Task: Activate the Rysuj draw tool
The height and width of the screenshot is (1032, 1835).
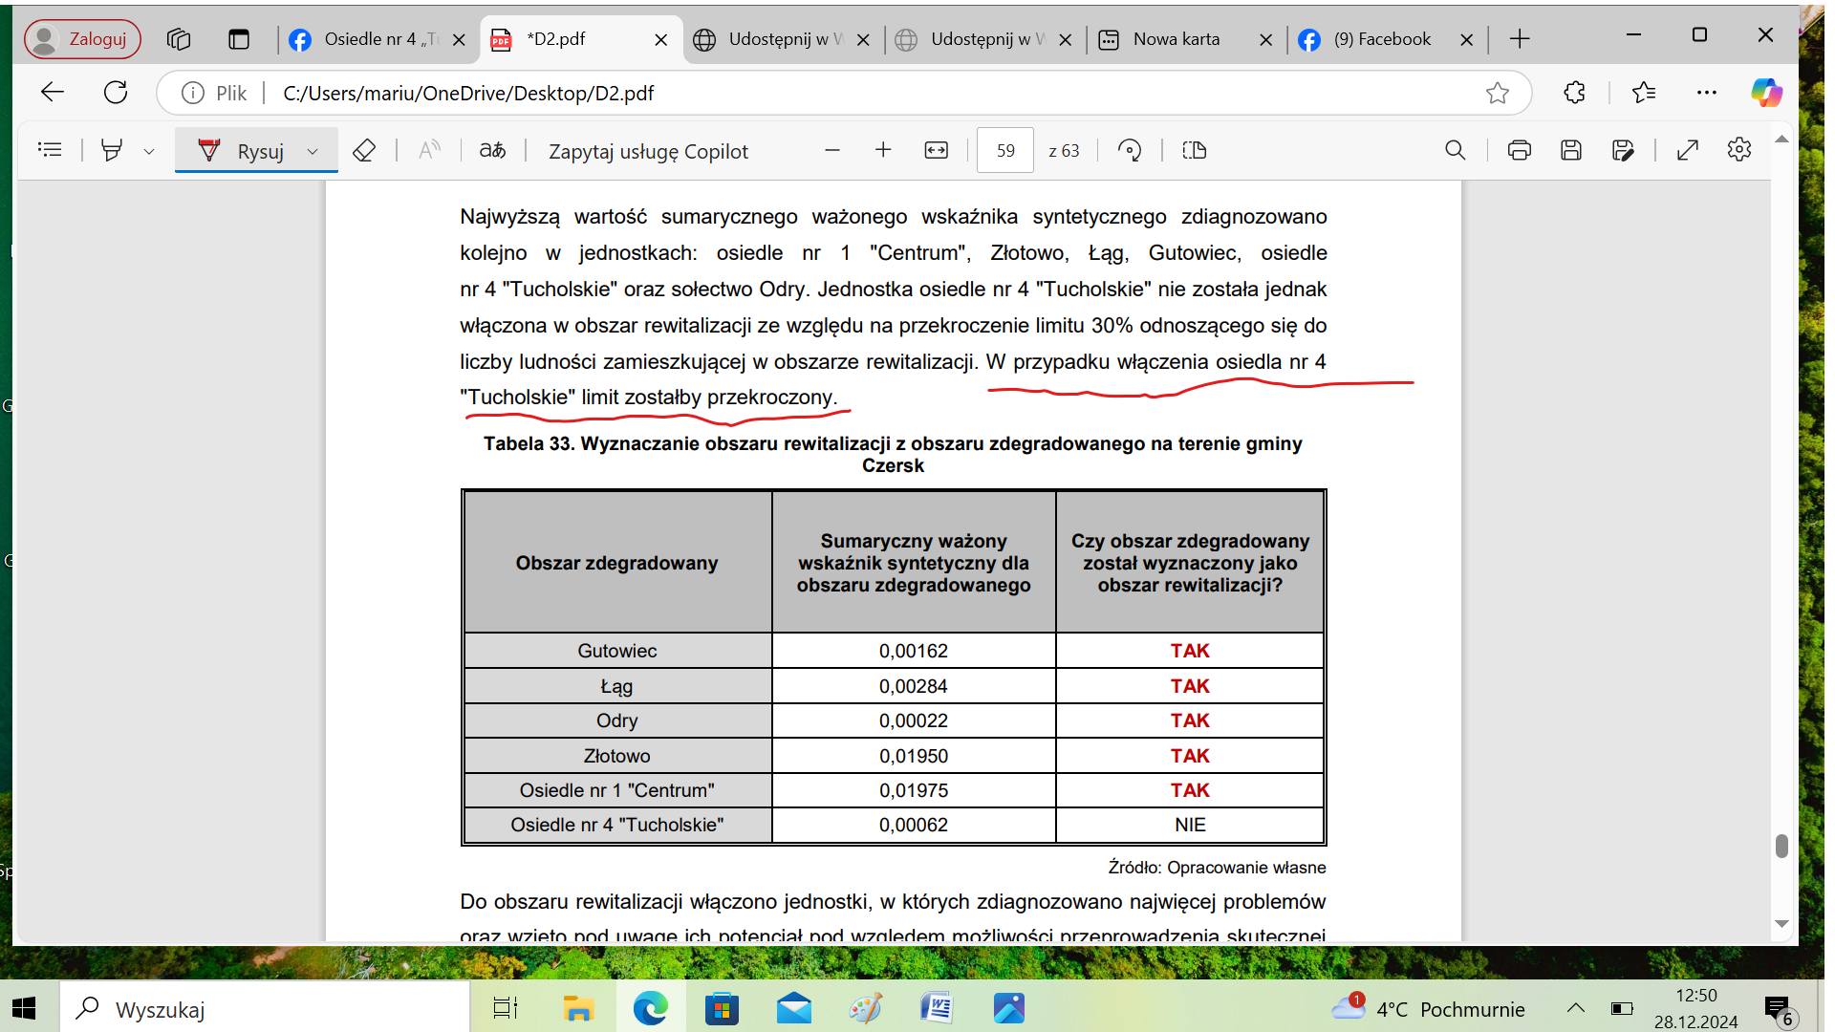Action: click(x=241, y=151)
